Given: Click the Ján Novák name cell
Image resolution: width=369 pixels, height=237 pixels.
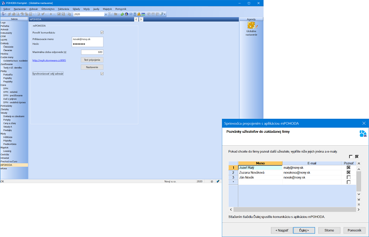Looking at the screenshot, I should pos(260,177).
